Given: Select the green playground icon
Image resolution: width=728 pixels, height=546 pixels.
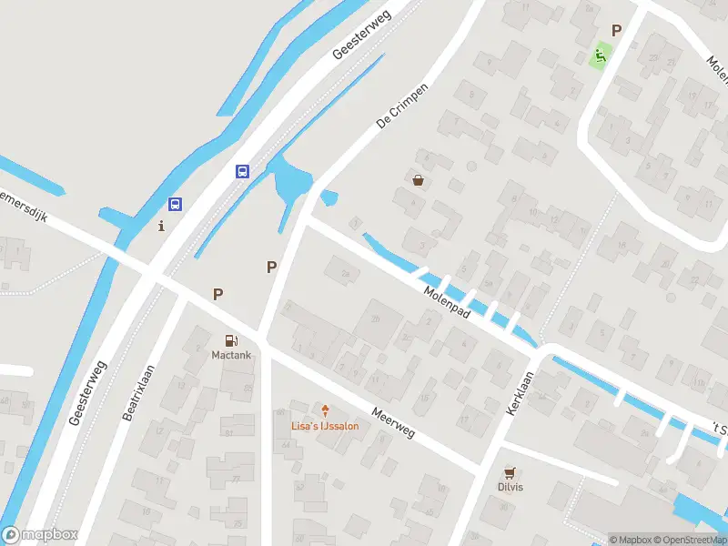Looking at the screenshot, I should (x=601, y=56).
